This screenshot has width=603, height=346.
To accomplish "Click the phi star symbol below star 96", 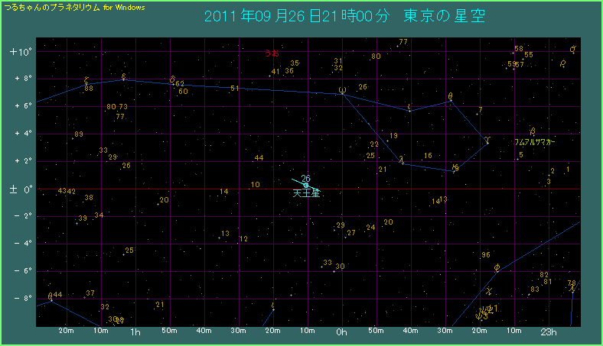I will pos(497,267).
